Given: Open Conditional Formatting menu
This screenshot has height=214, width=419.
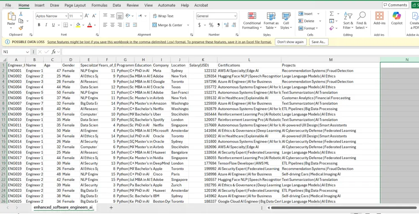Looking at the screenshot, I should click(x=252, y=21).
